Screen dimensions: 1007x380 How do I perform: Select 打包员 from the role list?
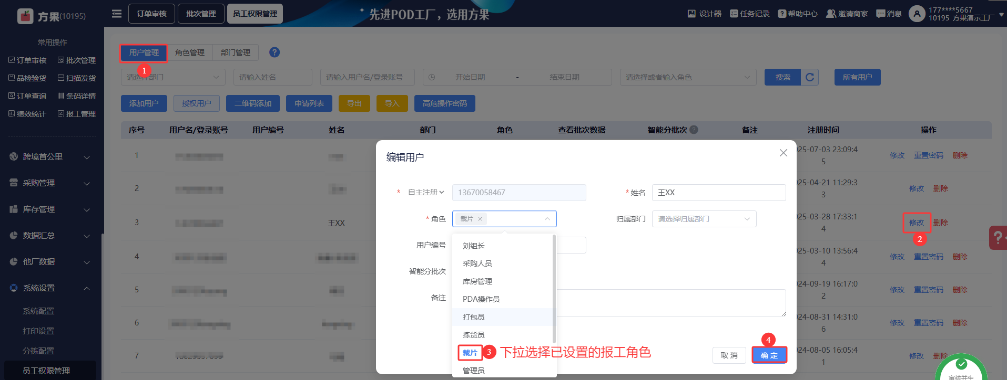point(474,317)
